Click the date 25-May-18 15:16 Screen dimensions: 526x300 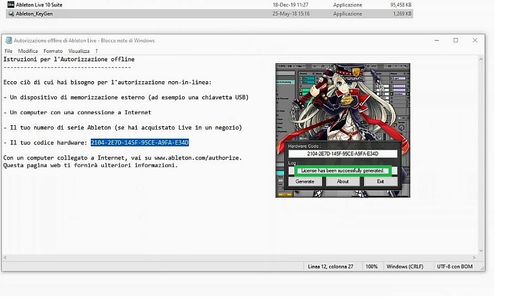[291, 14]
